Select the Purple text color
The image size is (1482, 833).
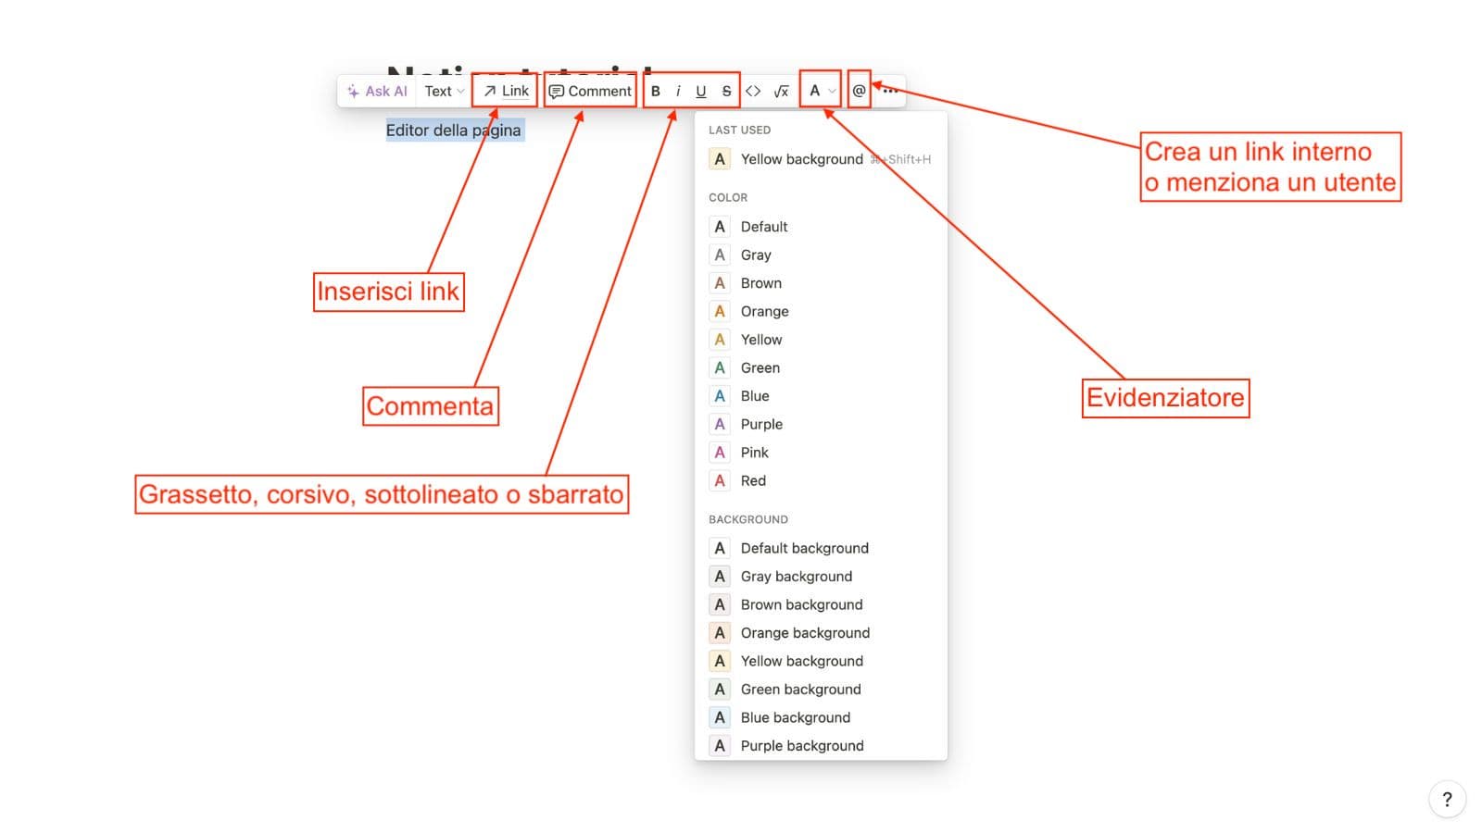760,424
